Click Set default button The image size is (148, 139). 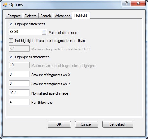click(x=118, y=124)
